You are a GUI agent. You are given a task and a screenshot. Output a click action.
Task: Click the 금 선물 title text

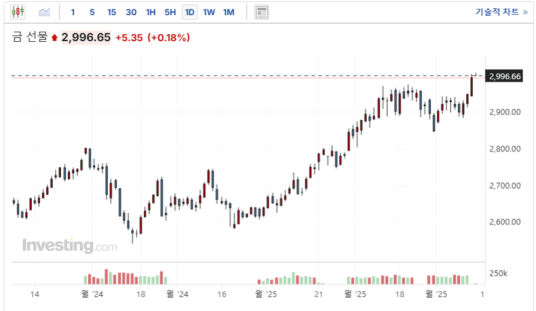(30, 37)
